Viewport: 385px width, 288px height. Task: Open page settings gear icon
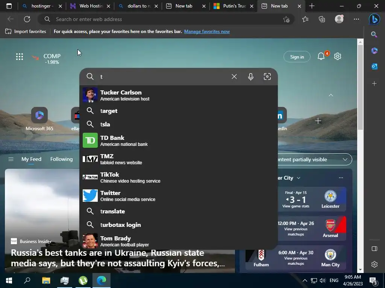(338, 56)
